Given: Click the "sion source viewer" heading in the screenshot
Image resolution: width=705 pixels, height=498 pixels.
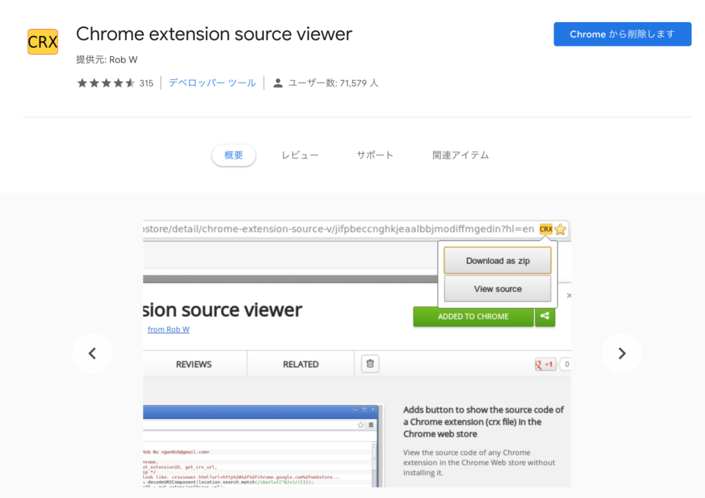Looking at the screenshot, I should tap(222, 309).
